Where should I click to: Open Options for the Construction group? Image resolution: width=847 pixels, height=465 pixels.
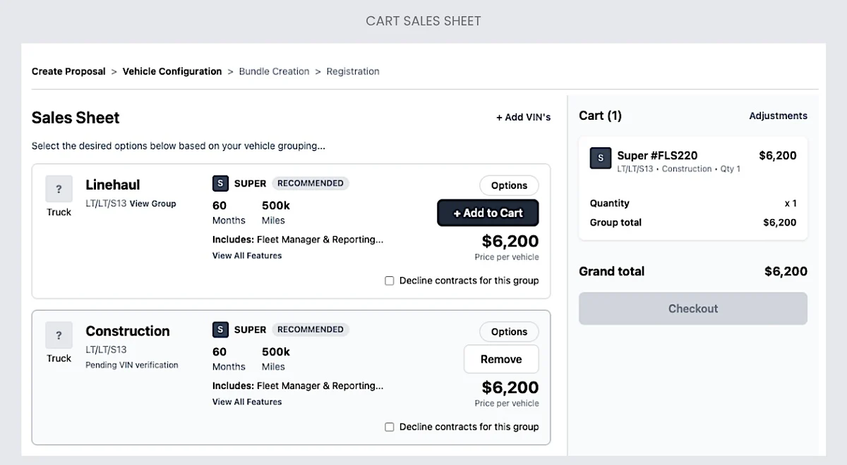[509, 332]
